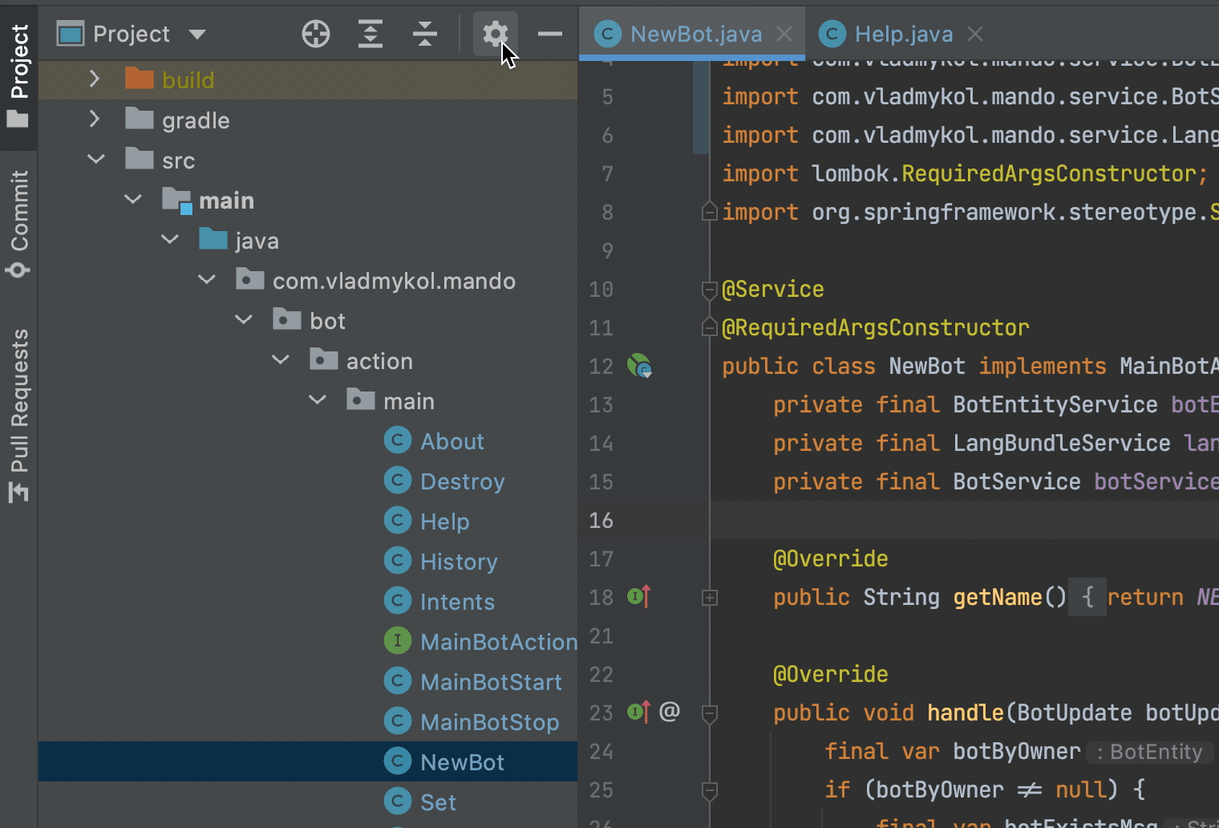Screen dimensions: 1219x828
Task: Click the Spring bean gutter icon on line 12
Action: (x=639, y=366)
